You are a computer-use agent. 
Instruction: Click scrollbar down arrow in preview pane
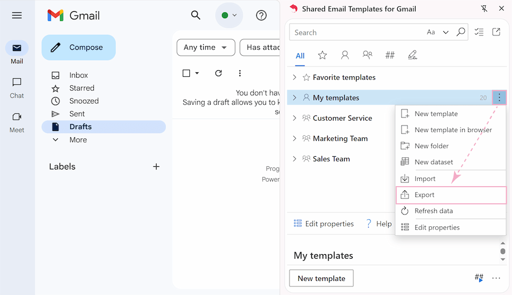click(x=503, y=260)
